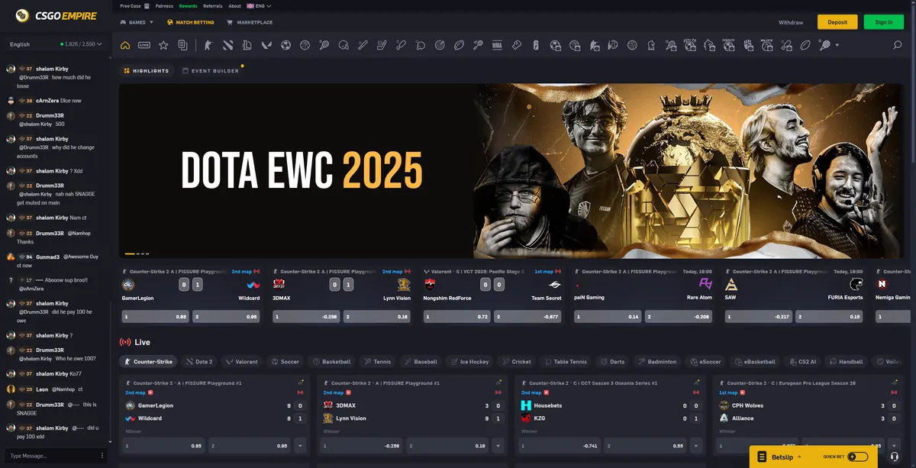Select the volleyball icon
Viewport: 916px width, 468px height.
click(x=631, y=45)
